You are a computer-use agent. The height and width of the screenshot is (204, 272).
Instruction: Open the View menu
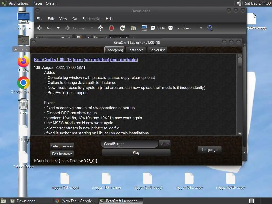63,19
